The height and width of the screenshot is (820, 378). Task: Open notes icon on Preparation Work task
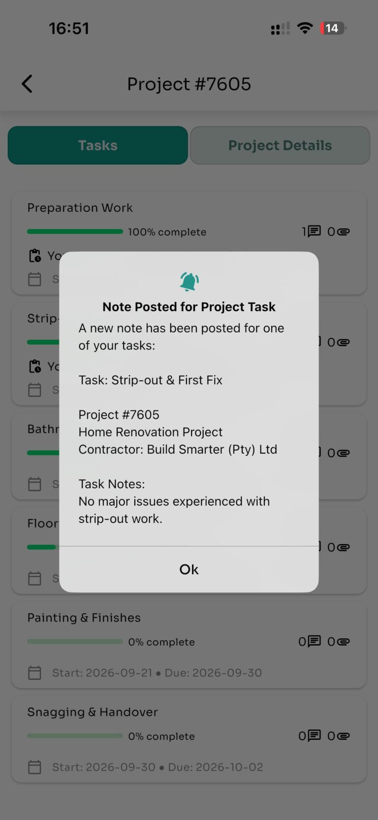[x=314, y=231]
